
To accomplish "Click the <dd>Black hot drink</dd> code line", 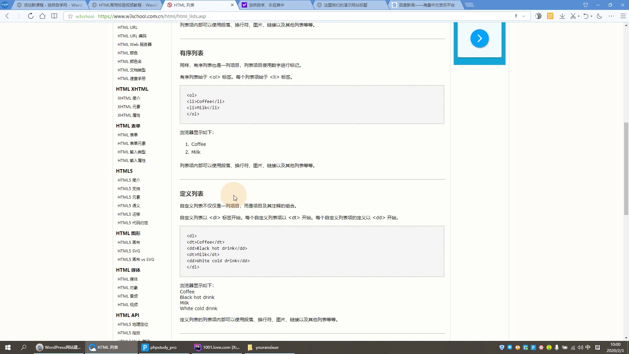I will point(217,248).
